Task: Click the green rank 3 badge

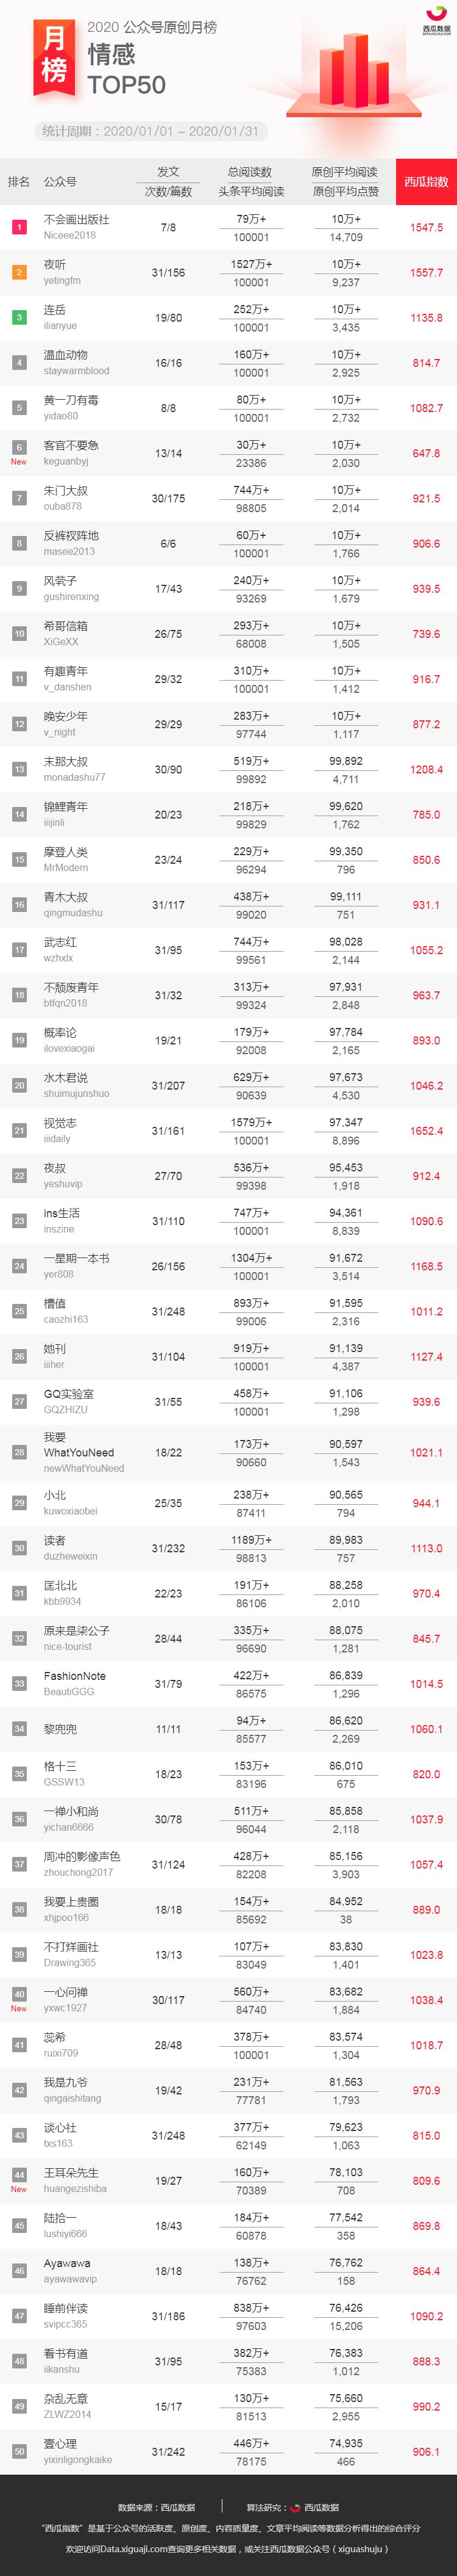Action: pyautogui.click(x=19, y=317)
